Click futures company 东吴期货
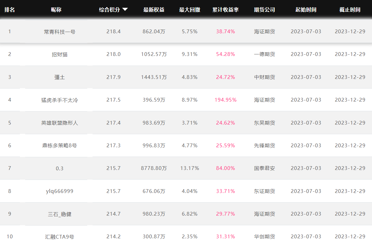The image size is (372, 247). [265, 123]
